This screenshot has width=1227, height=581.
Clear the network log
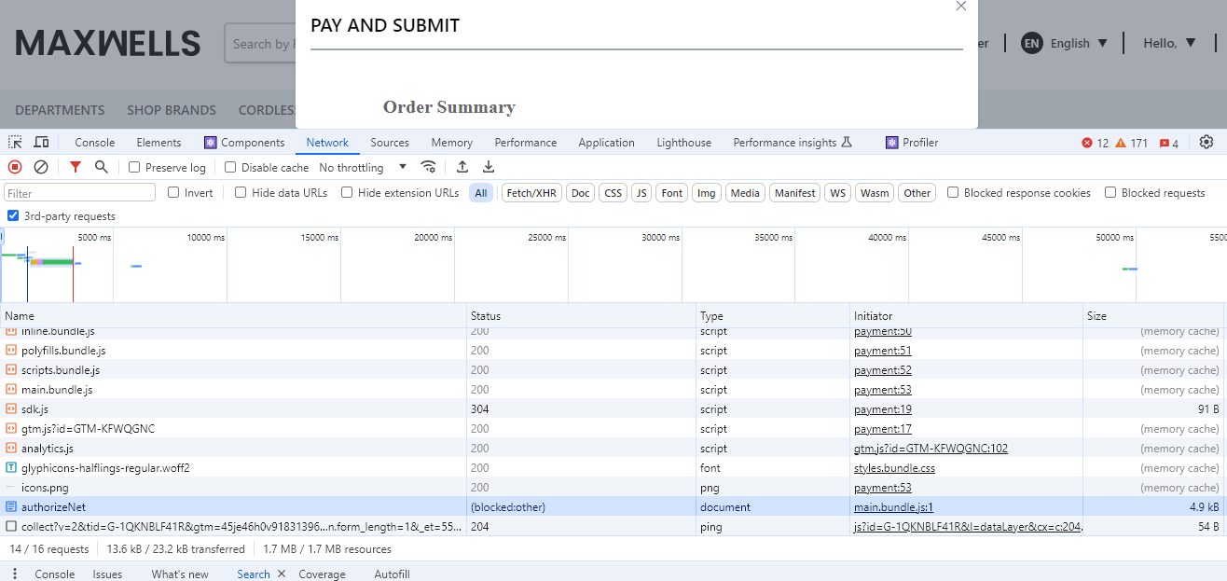[41, 167]
